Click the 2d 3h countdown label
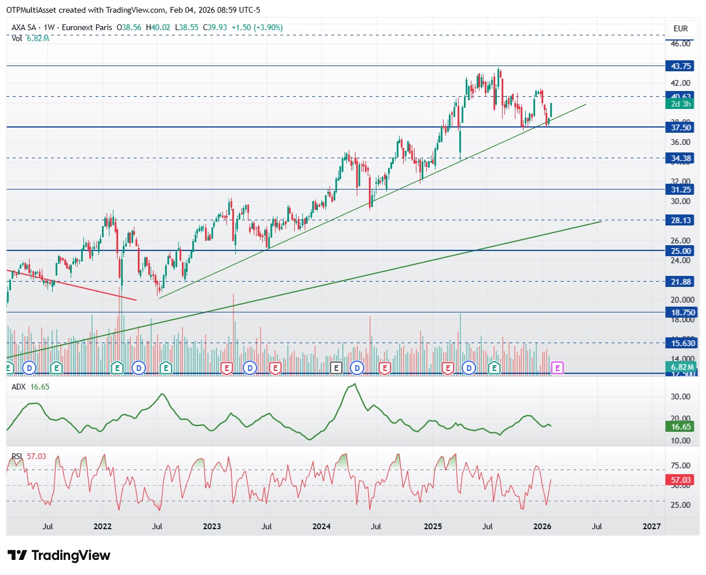The width and height of the screenshot is (706, 575). coord(681,104)
